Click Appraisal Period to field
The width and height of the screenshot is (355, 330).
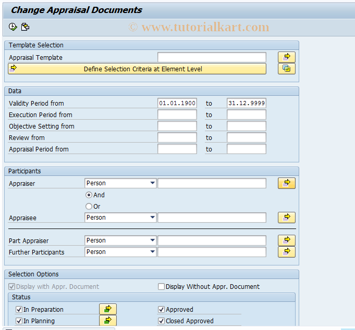coord(247,149)
